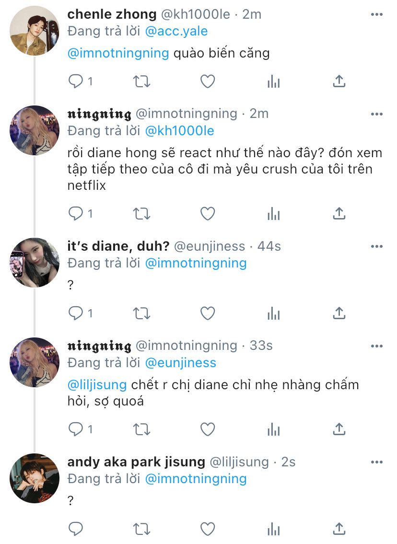397x544 pixels.
Task: Open the @acc.yale mention link
Action: coord(177,32)
